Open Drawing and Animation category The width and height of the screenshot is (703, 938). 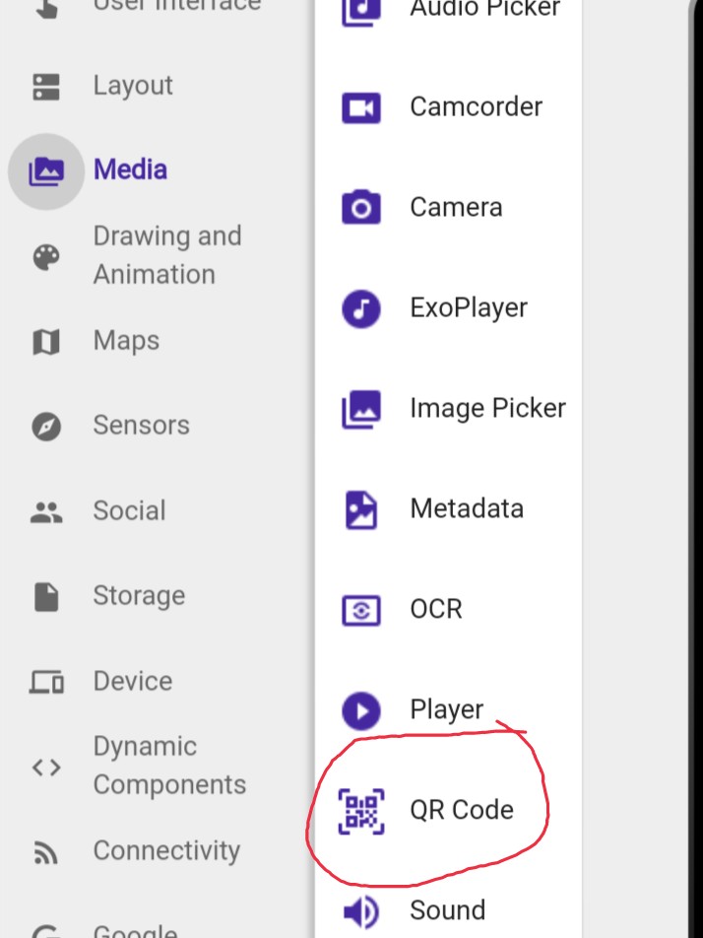pyautogui.click(x=166, y=255)
